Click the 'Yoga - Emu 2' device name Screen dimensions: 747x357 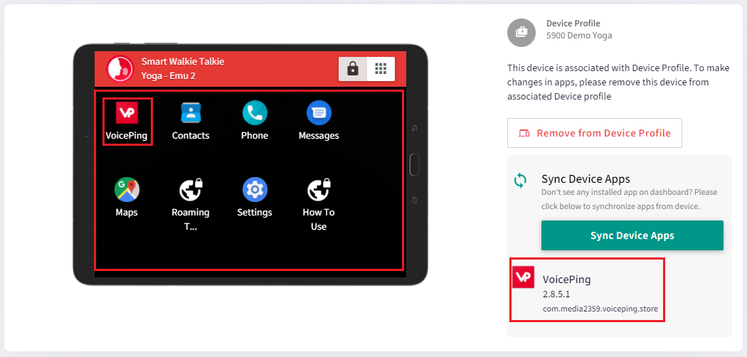point(168,75)
